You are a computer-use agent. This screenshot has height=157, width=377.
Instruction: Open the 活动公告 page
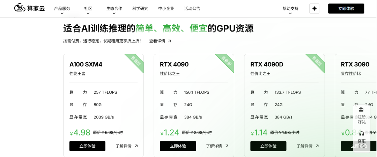coord(192,9)
